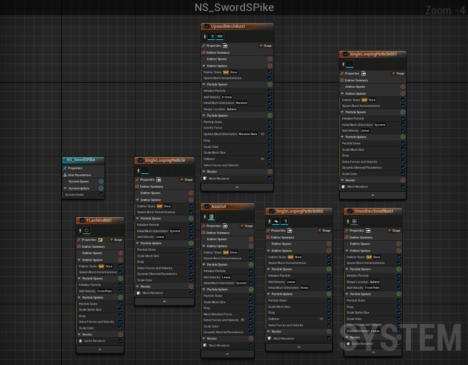Click eye icon on SingleLoopingParticle002 Collision row
This screenshot has height=365, width=468.
click(x=321, y=319)
